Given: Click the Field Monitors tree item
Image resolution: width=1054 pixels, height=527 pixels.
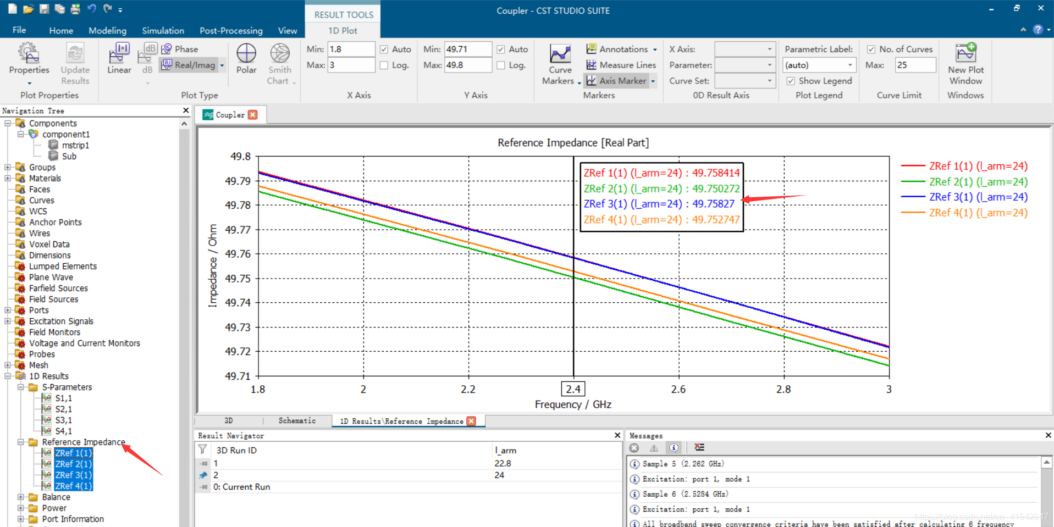Looking at the screenshot, I should tap(54, 332).
